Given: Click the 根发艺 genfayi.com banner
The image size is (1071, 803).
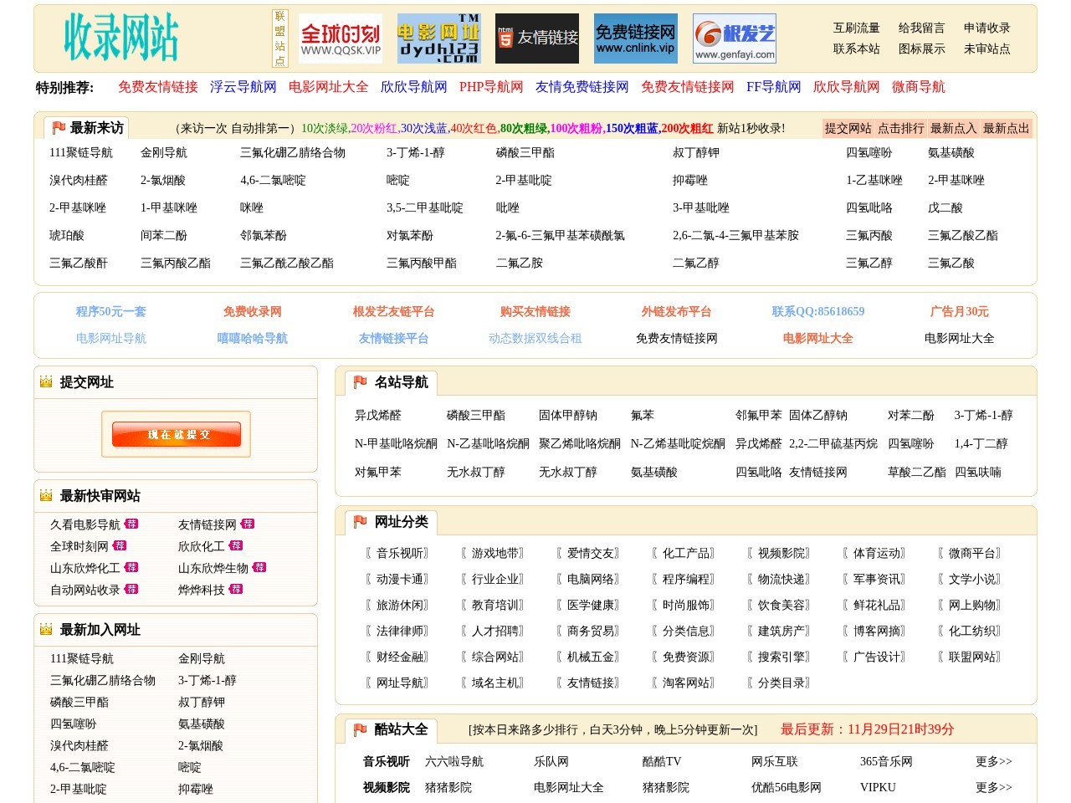Looking at the screenshot, I should pos(735,38).
